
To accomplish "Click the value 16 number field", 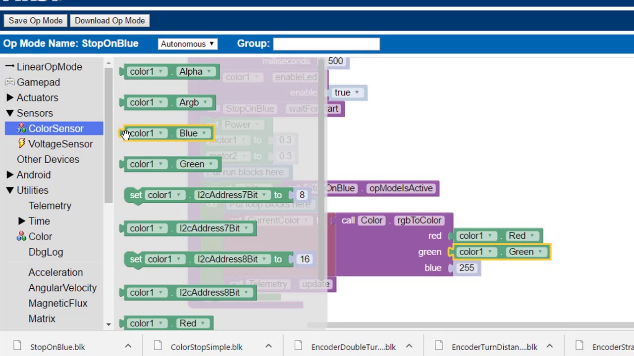I will point(304,260).
